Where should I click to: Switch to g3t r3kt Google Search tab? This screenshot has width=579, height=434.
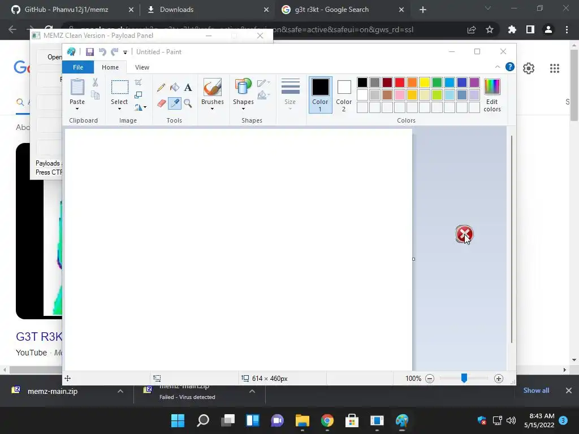(x=331, y=10)
